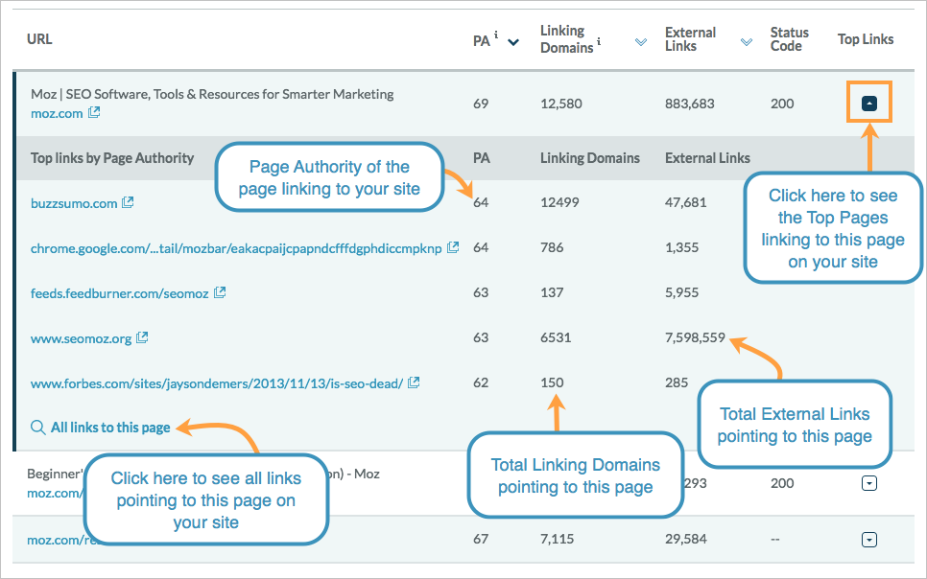Click the Status Code column header
Screen dimensions: 927x579
(x=789, y=39)
